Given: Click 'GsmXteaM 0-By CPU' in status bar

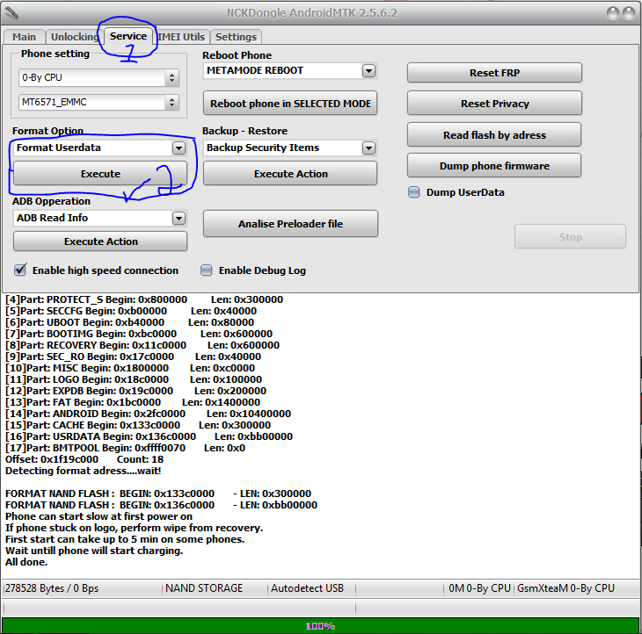Looking at the screenshot, I should 565,588.
